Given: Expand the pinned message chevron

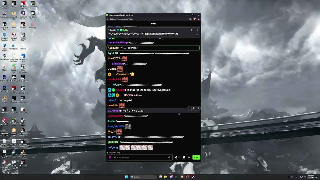Looking at the screenshot, I should pos(197,35).
